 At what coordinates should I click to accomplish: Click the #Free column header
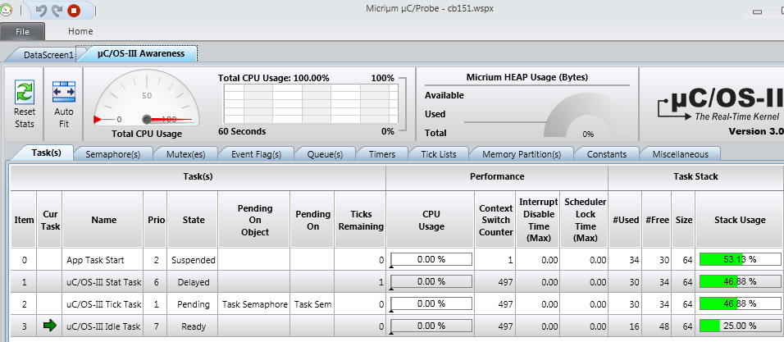(x=657, y=220)
